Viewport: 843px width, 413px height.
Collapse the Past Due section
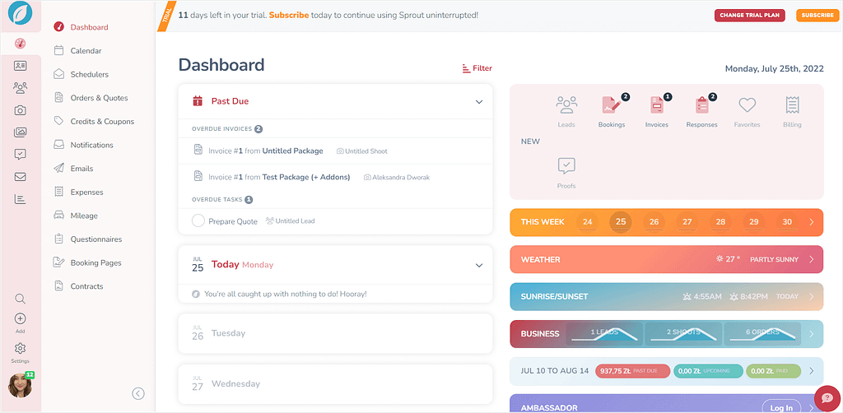coord(480,102)
